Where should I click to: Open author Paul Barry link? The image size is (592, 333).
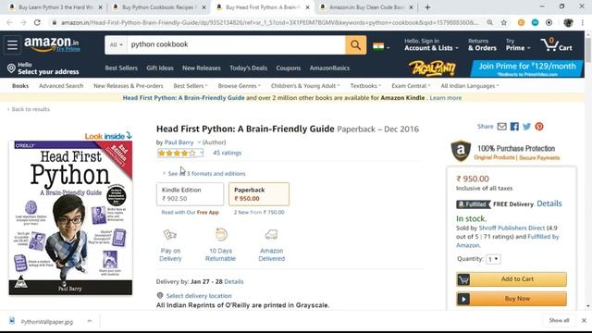(179, 142)
